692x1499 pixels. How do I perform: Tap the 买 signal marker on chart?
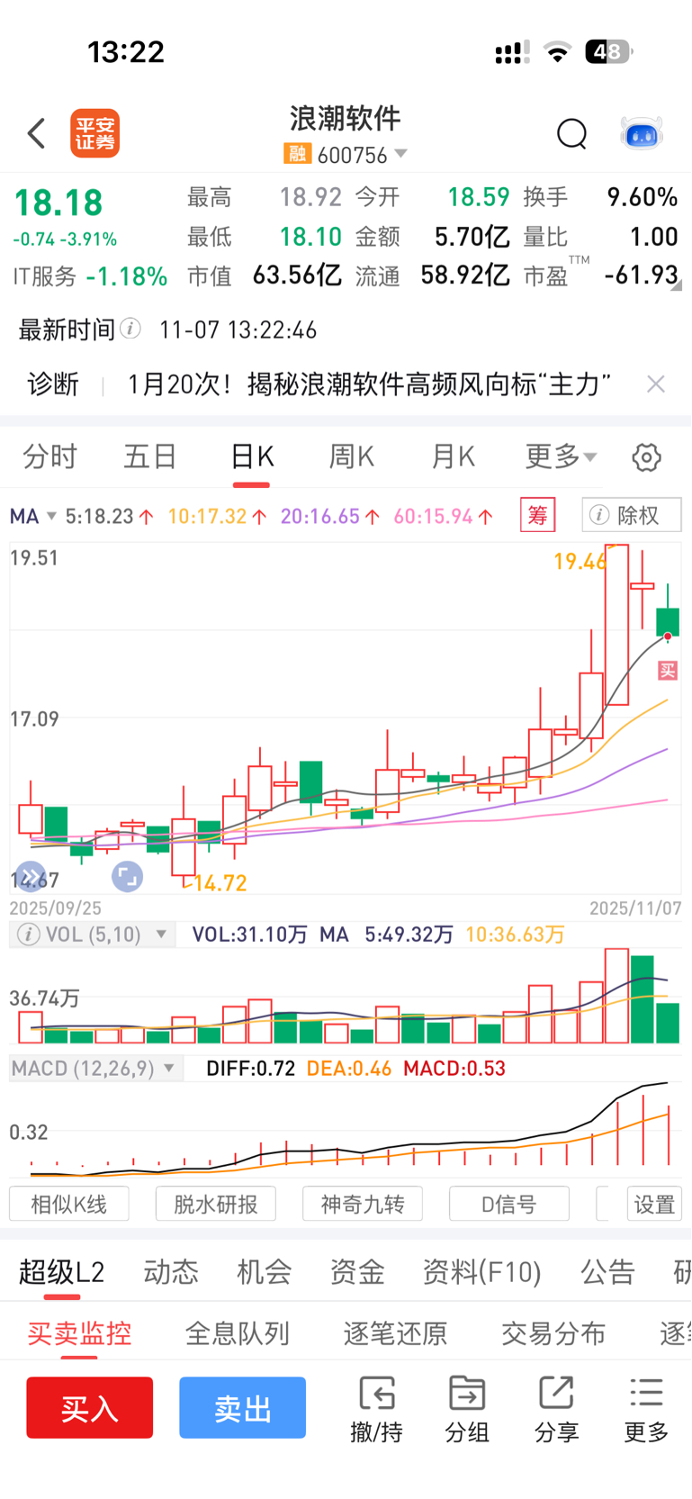click(668, 670)
